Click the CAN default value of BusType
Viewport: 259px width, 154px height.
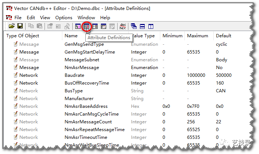221,91
